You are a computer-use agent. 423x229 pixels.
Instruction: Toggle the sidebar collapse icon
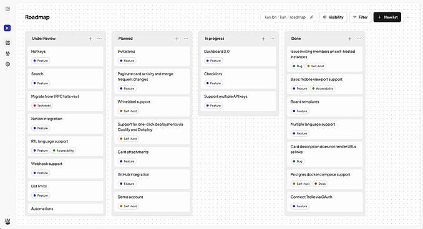tap(8, 9)
